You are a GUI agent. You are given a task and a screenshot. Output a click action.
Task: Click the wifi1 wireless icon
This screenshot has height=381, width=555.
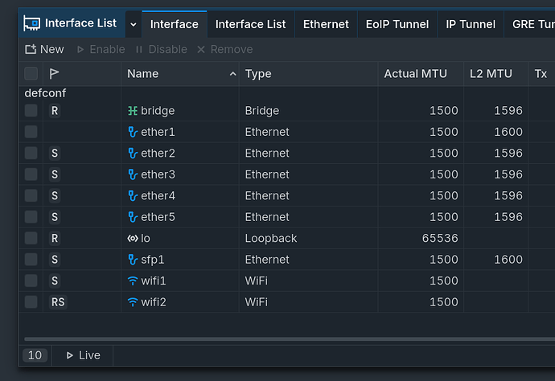tap(133, 281)
